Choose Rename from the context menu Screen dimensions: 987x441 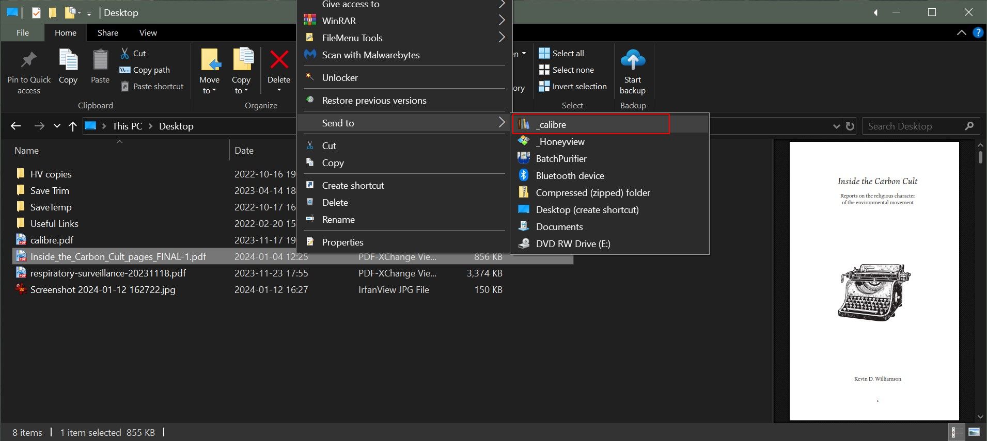click(x=403, y=219)
